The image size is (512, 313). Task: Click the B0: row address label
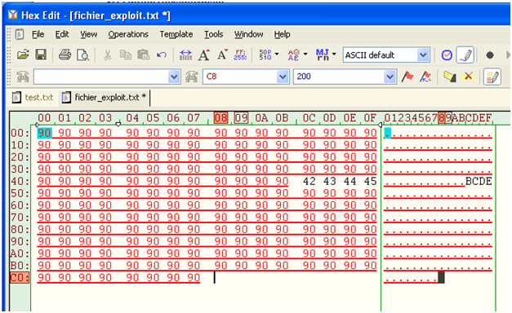(20, 266)
